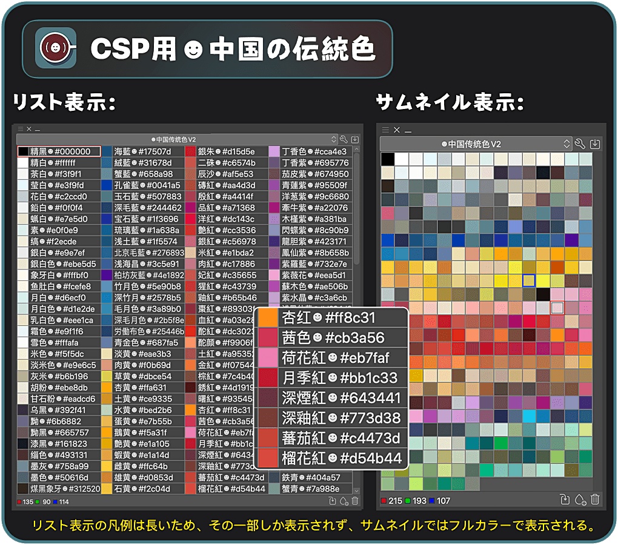Pick the black swatch in thumbnail grid
Screen dimensions: 618x545
pyautogui.click(x=388, y=159)
